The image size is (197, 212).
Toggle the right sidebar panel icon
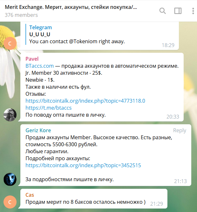(178, 11)
